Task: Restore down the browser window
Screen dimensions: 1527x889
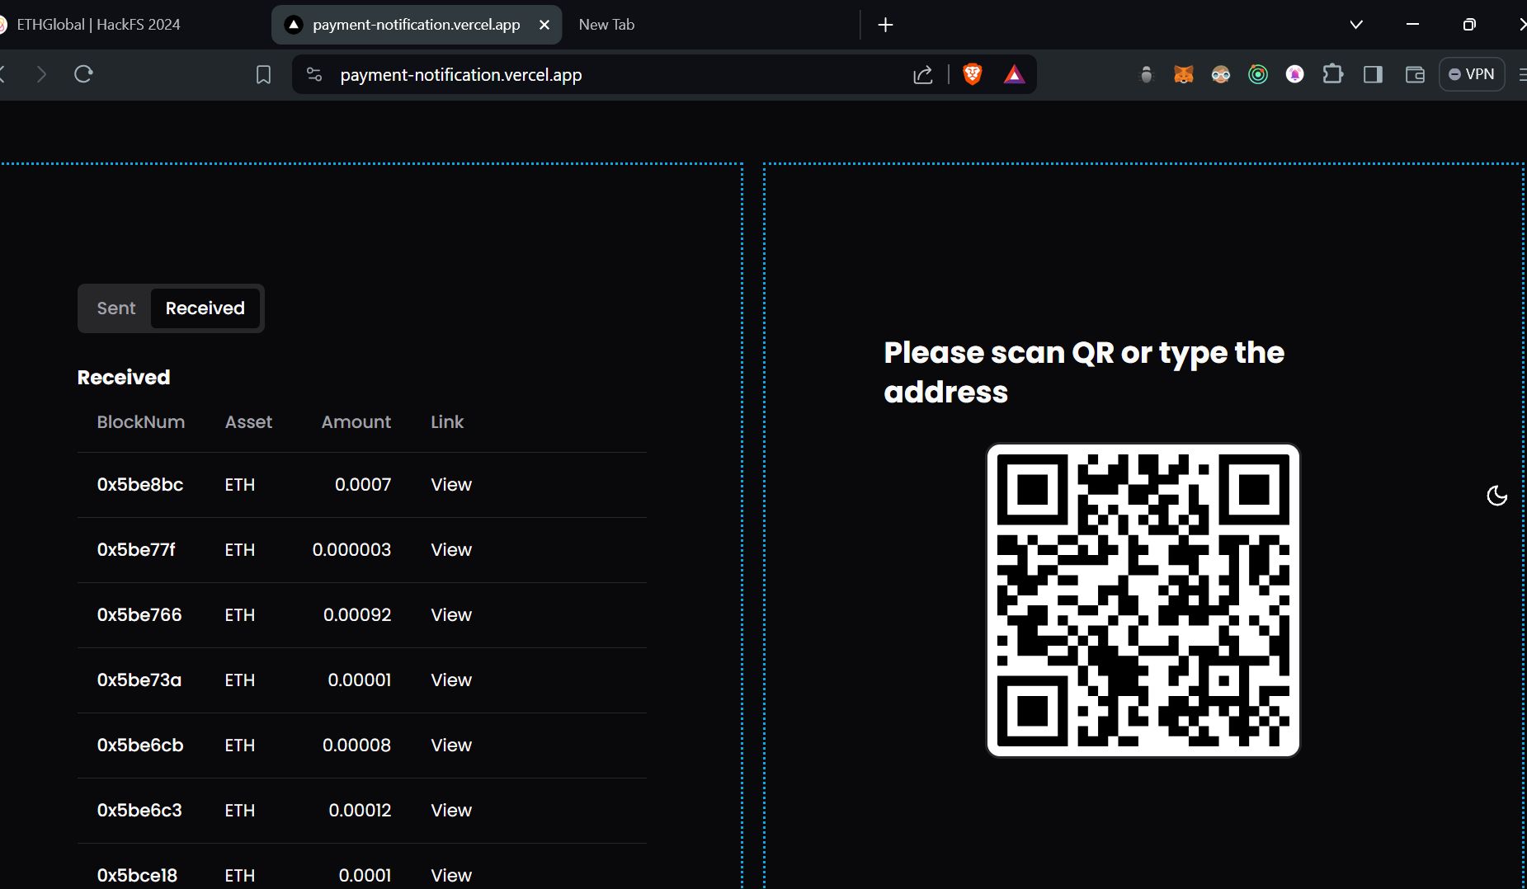Action: [x=1469, y=25]
